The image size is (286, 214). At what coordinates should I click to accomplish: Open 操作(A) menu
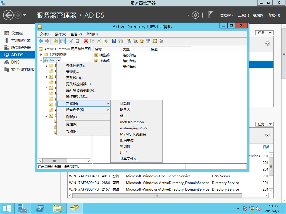point(60,34)
